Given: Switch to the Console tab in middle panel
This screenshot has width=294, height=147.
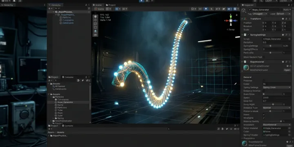Looking at the screenshot, I should point(67,77).
